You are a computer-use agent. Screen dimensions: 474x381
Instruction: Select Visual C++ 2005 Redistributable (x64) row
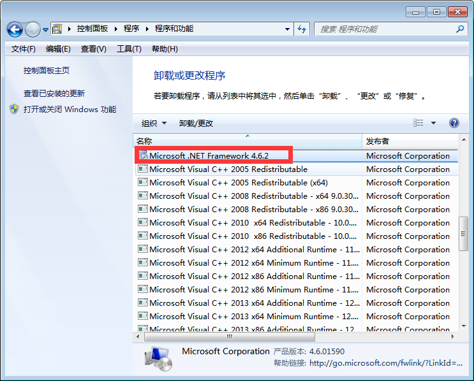[296, 183]
